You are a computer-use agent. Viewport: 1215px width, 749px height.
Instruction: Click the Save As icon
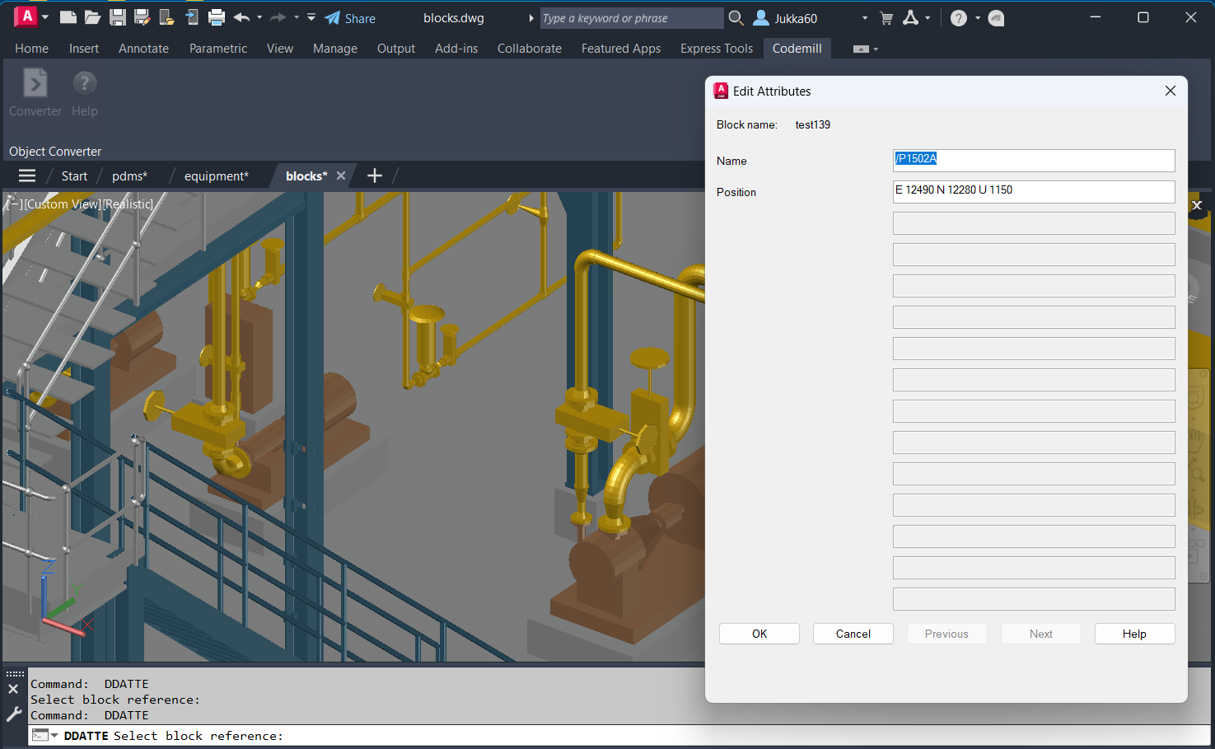[143, 17]
